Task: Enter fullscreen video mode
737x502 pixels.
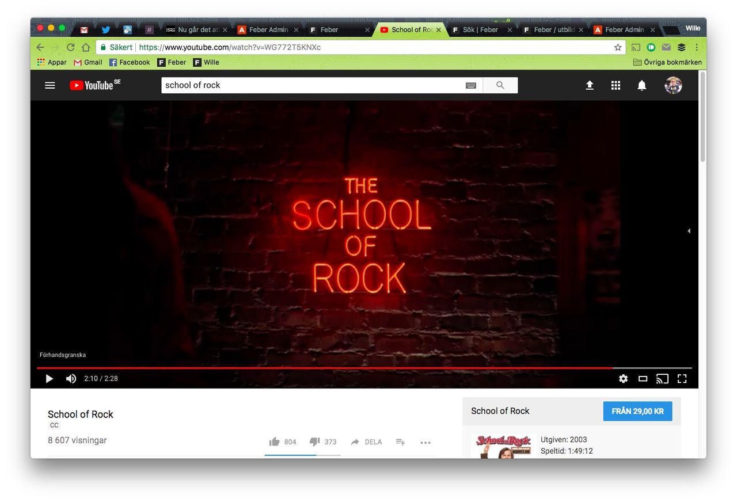Action: click(682, 378)
